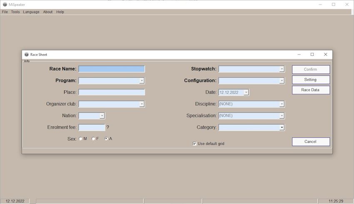Expand the Specialisation dropdown

(282, 116)
